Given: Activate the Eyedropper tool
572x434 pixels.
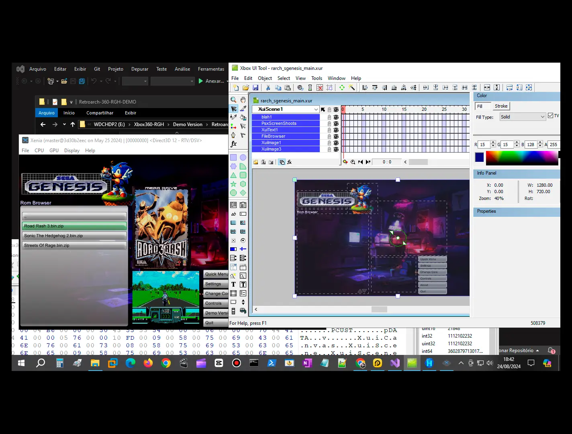Looking at the screenshot, I should (243, 108).
